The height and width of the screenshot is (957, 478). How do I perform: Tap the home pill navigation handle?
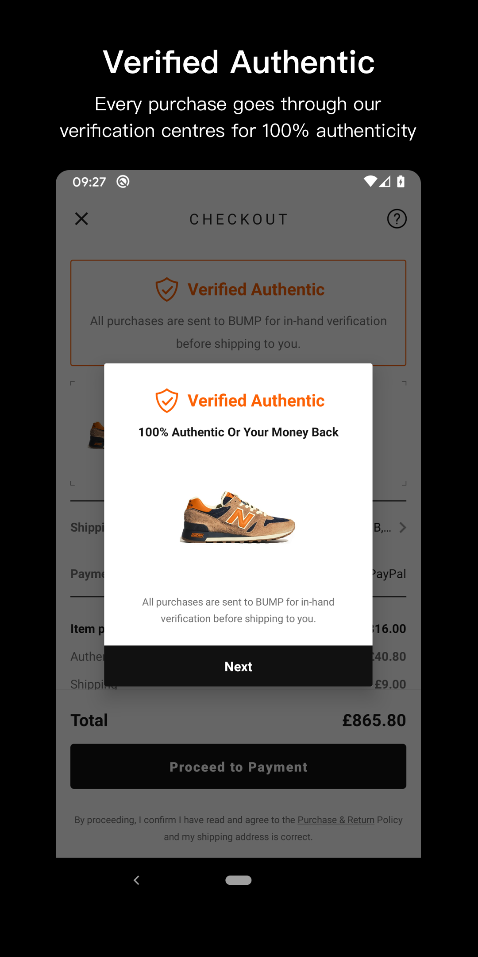239,880
